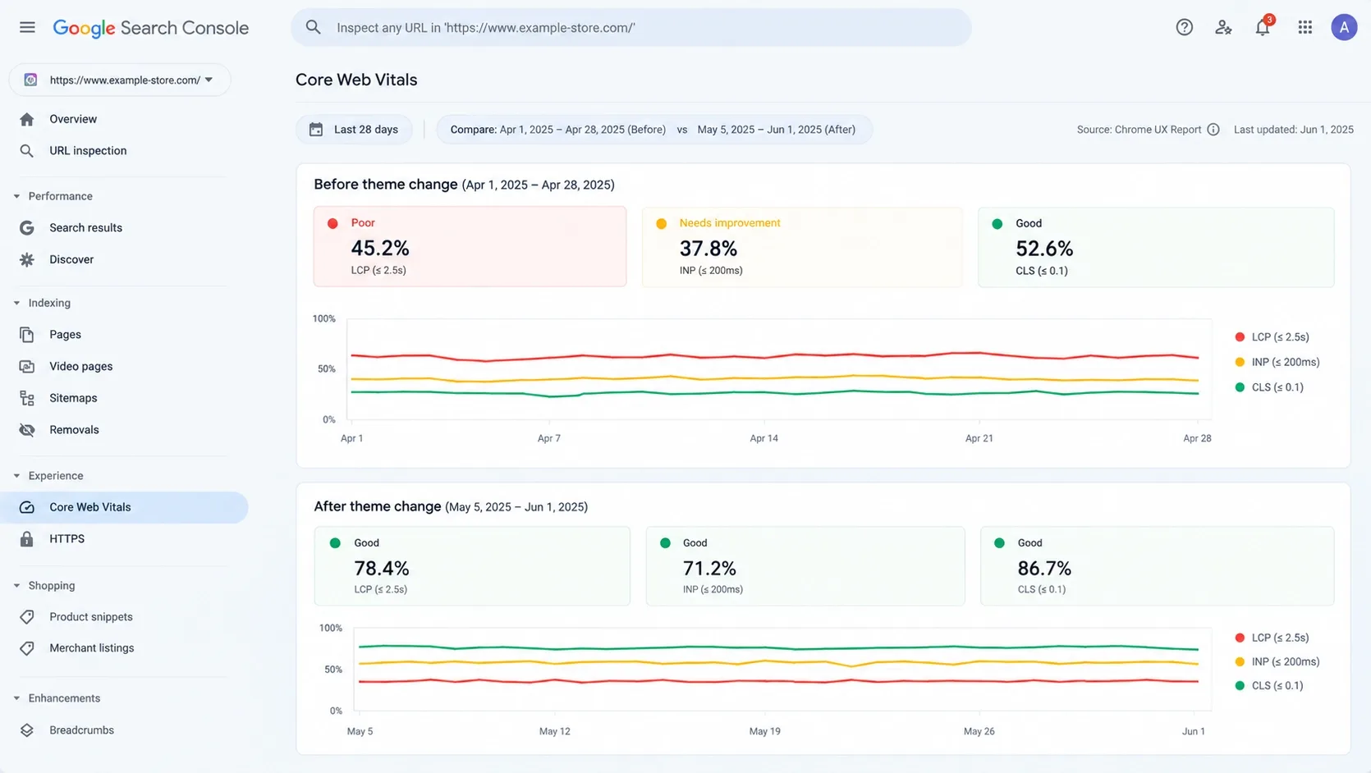Click info icon next to Chrome UX Report
The image size is (1371, 773).
pyautogui.click(x=1213, y=130)
